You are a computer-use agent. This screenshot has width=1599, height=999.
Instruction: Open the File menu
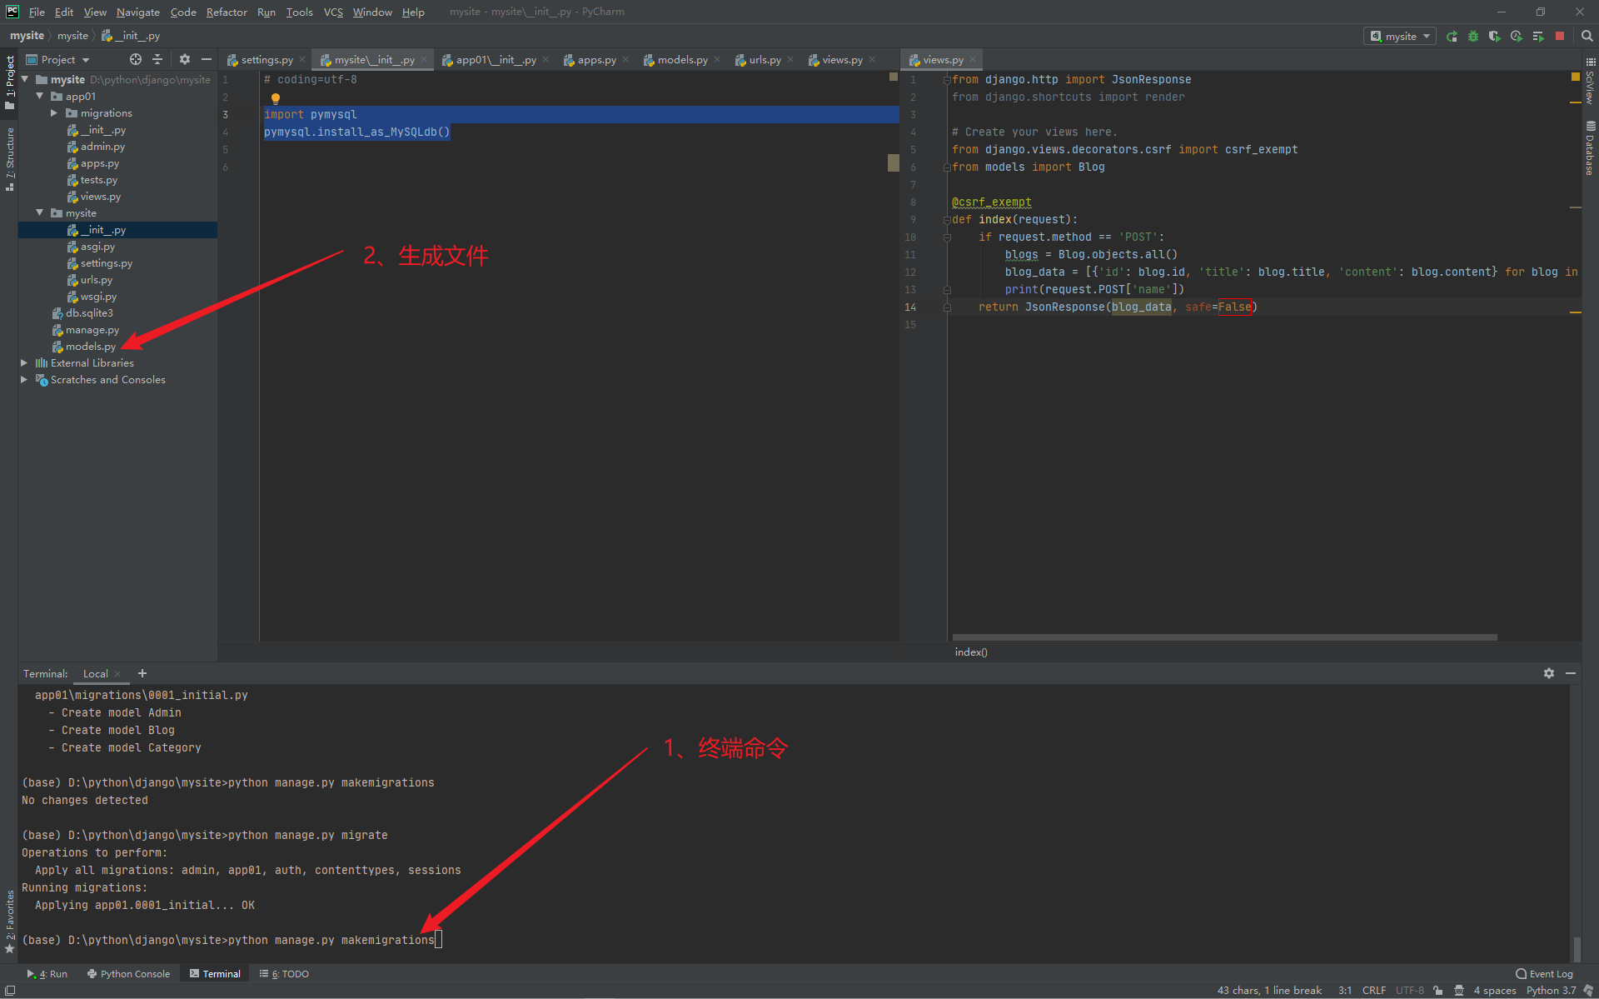pyautogui.click(x=37, y=12)
